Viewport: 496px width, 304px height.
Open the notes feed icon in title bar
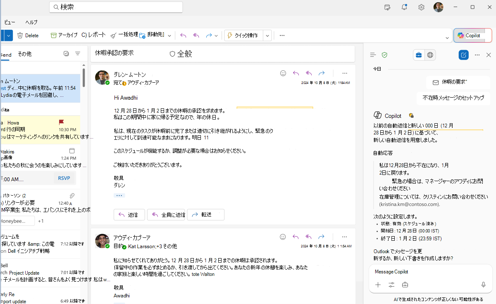click(x=387, y=7)
